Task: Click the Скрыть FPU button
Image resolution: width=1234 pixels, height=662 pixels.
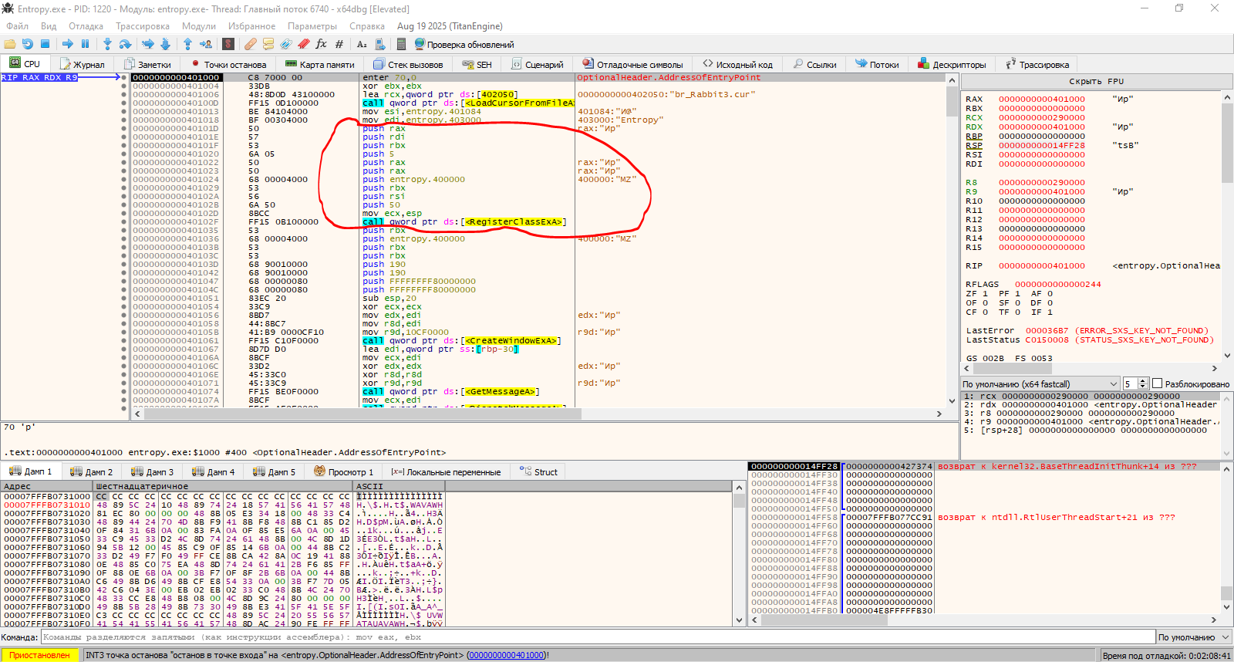Action: [1096, 81]
